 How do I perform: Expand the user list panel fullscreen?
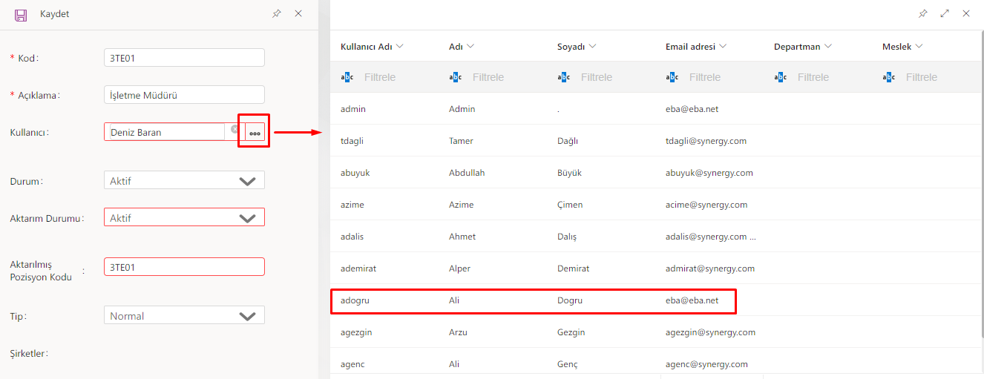point(944,13)
